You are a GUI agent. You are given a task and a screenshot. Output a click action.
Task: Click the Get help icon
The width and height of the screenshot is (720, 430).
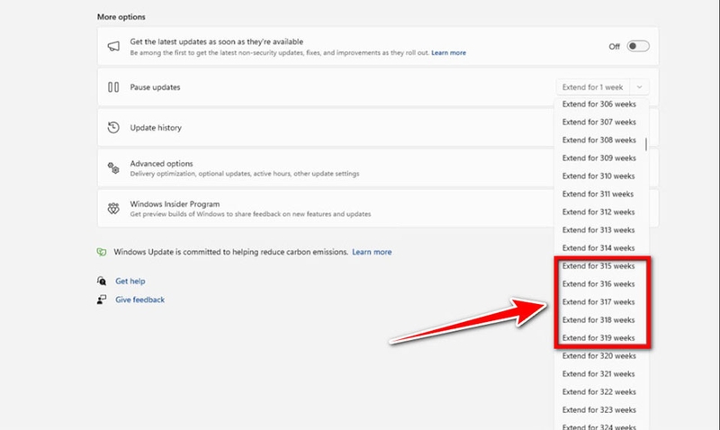(102, 281)
